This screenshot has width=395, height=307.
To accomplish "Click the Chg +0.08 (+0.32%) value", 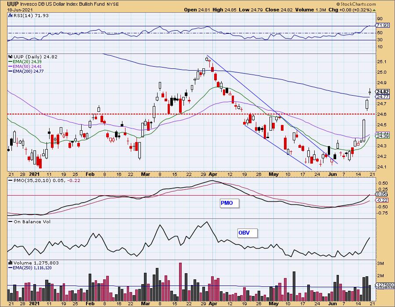I will (350, 10).
